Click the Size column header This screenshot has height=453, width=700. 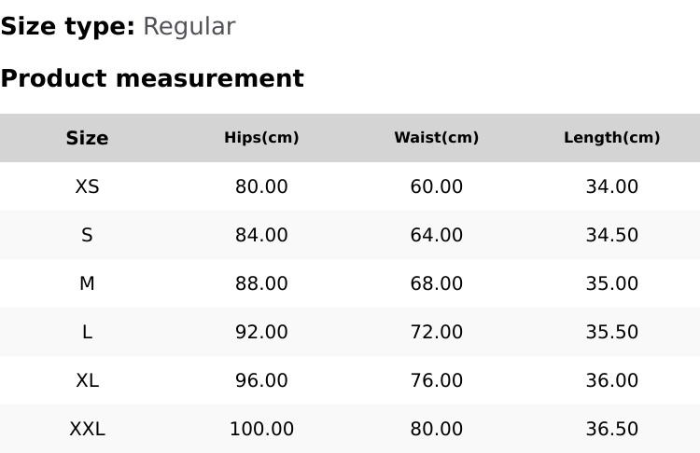[87, 138]
